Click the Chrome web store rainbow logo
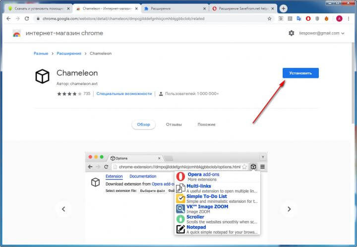 pos(17,33)
